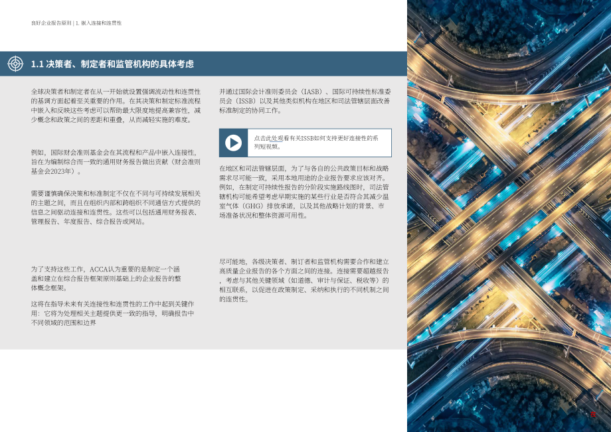Click the heading '1.1 决策者、制定者和监管机构的具体考虑'
This screenshot has width=611, height=432.
tap(112, 64)
